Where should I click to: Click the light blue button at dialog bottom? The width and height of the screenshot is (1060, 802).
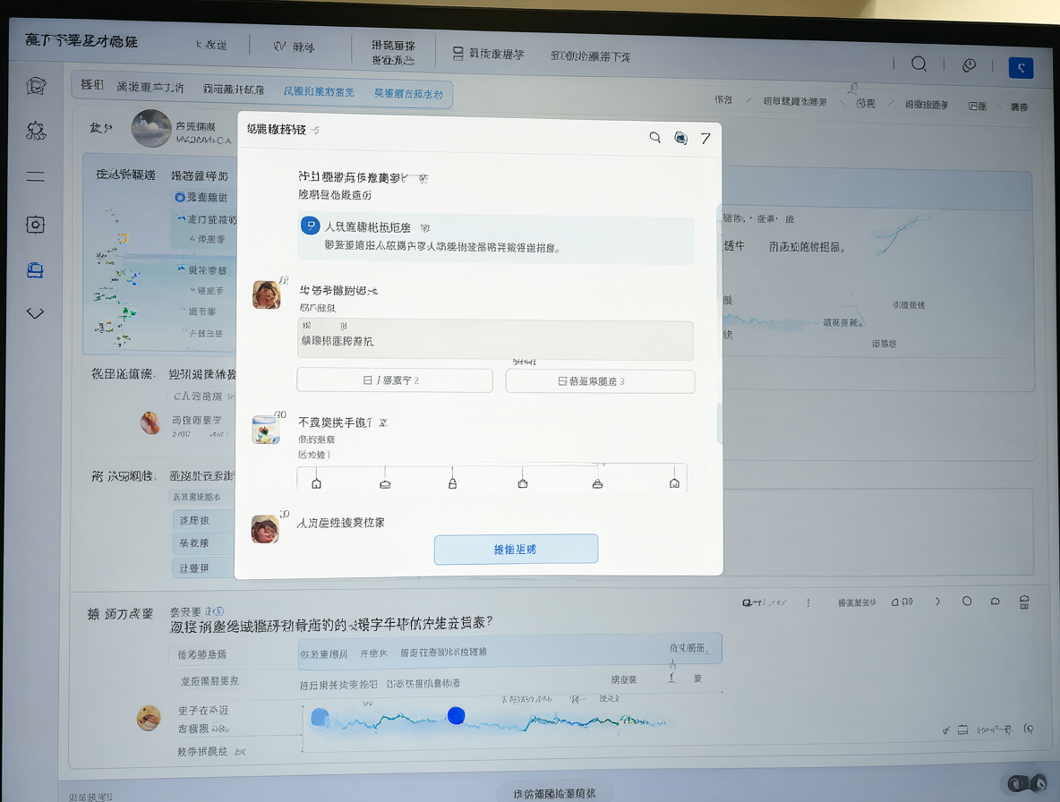[516, 550]
